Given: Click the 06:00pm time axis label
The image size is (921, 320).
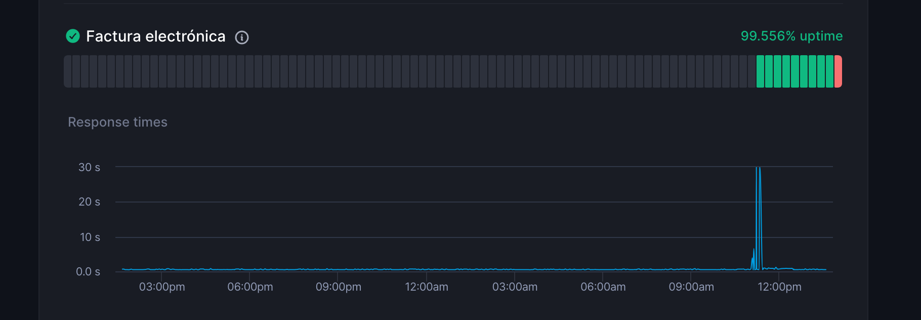Looking at the screenshot, I should coord(250,287).
